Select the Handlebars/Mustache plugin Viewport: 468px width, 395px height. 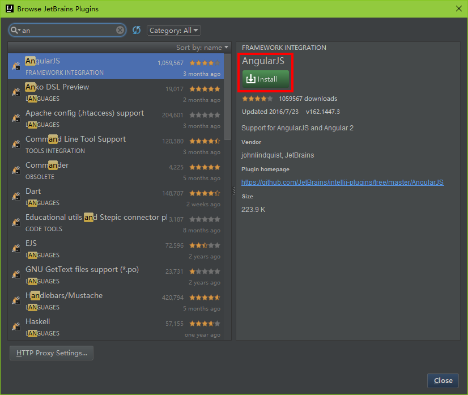(x=116, y=301)
